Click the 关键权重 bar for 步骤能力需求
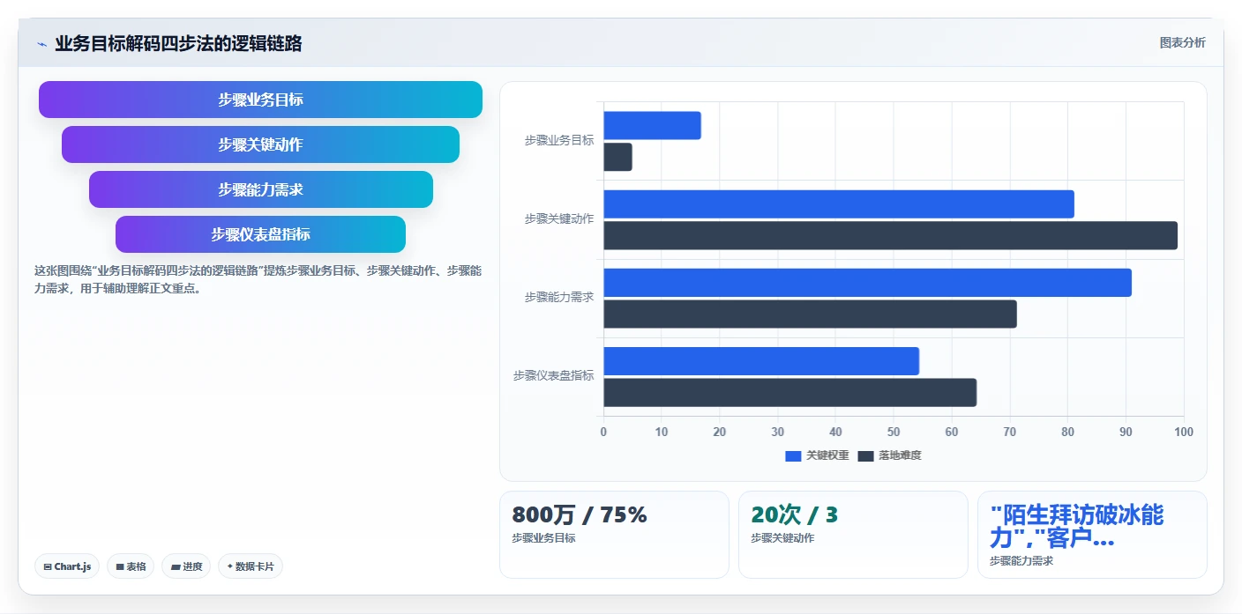This screenshot has width=1242, height=614. pyautogui.click(x=867, y=282)
